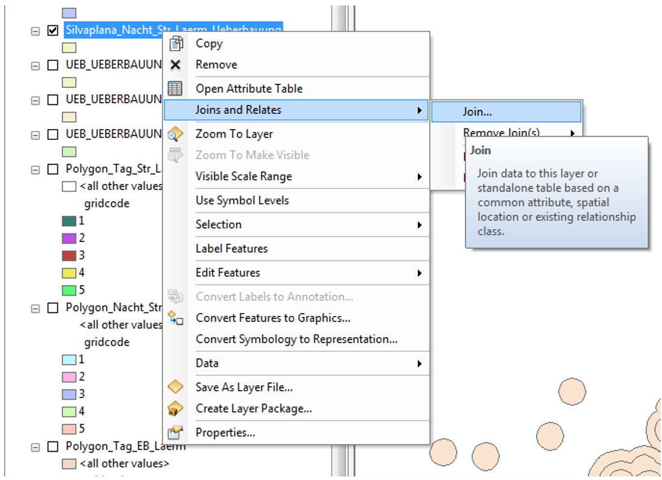The width and height of the screenshot is (662, 480).
Task: Click Convert Symbology to Representation...
Action: click(x=296, y=339)
